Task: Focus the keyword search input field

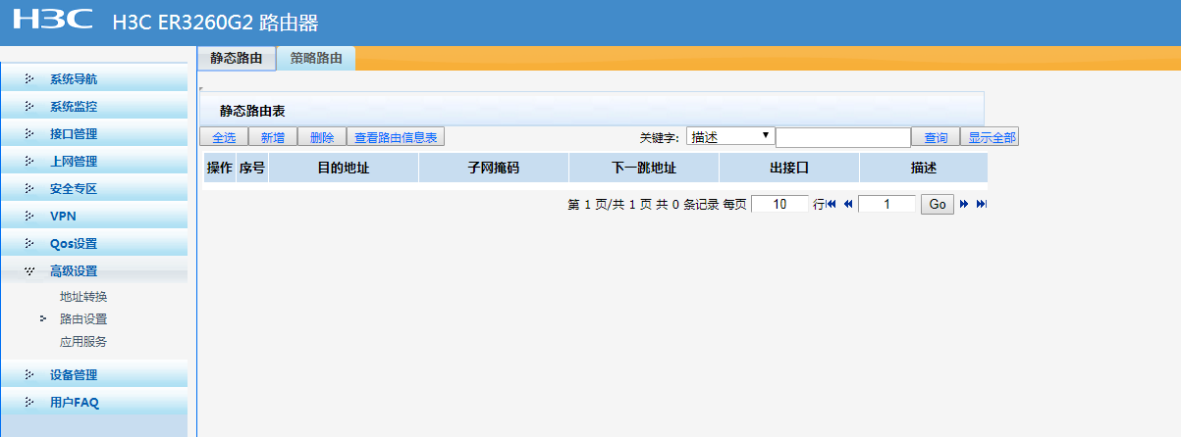Action: [843, 137]
